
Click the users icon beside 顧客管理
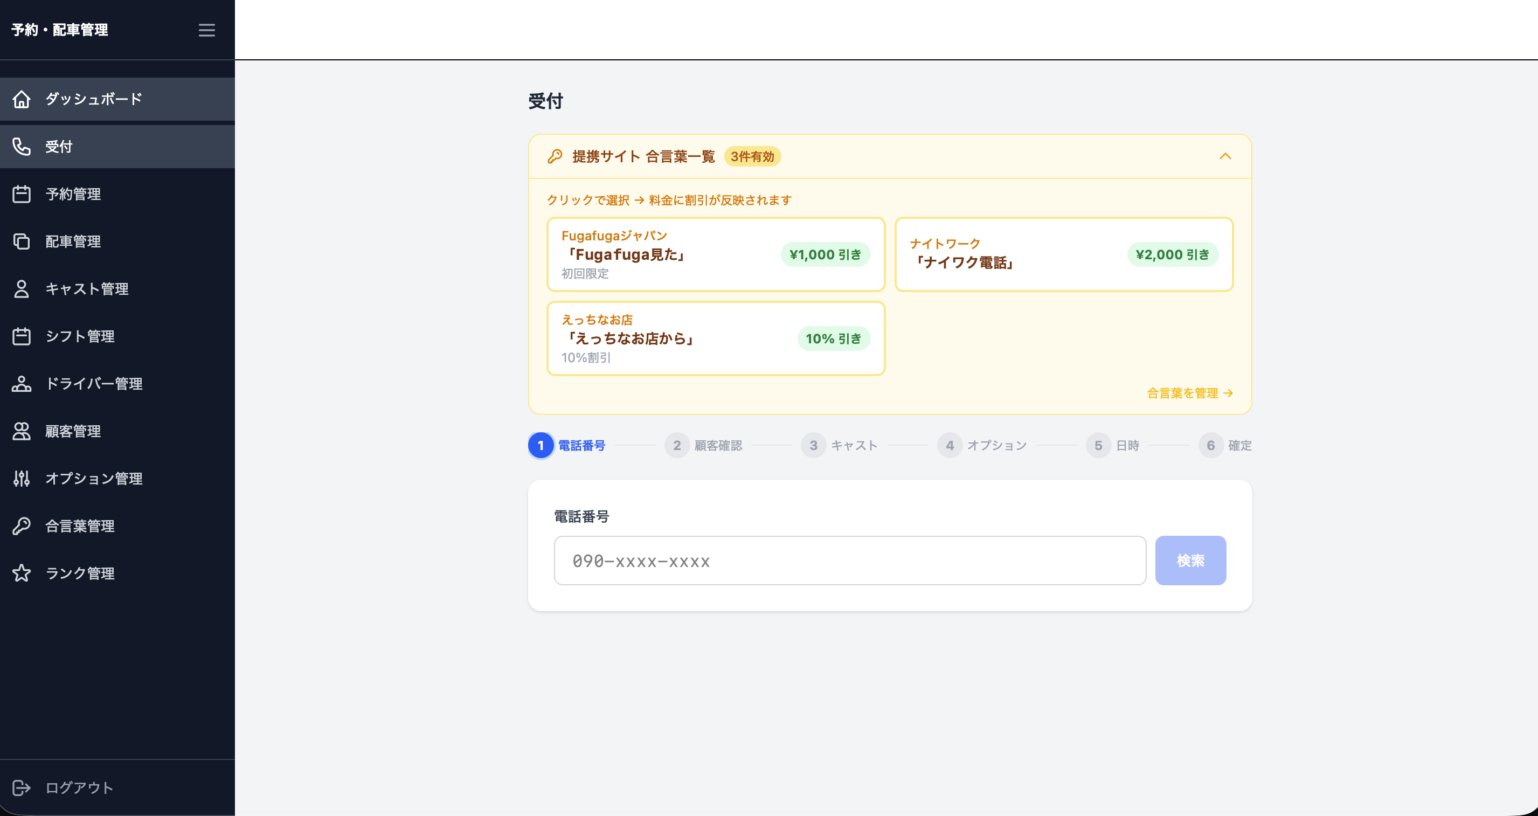(22, 431)
